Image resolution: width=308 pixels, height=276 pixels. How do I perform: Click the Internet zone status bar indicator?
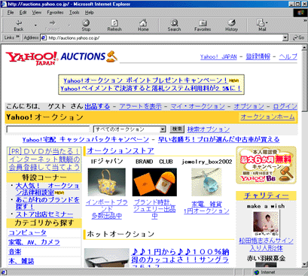pos(264,272)
